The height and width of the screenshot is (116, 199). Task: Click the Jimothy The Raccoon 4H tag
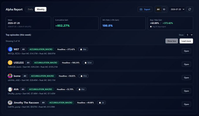coord(43,103)
